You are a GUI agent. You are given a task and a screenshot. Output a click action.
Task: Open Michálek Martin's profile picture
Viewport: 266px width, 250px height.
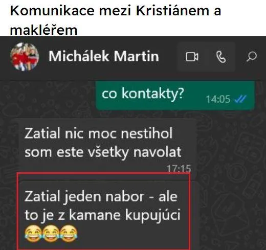25,57
